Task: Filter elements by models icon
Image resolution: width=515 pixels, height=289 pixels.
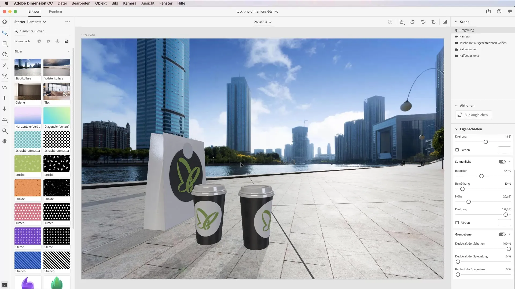Action: pos(39,41)
